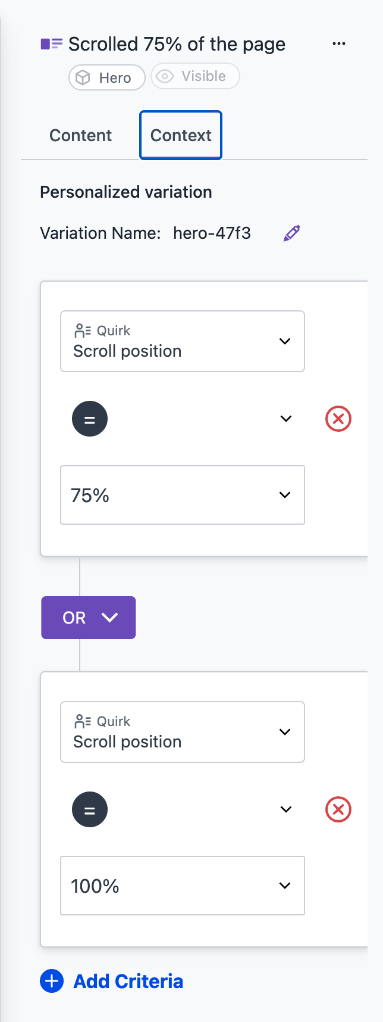Click the component icon beside the title
The width and height of the screenshot is (383, 1022).
point(52,43)
